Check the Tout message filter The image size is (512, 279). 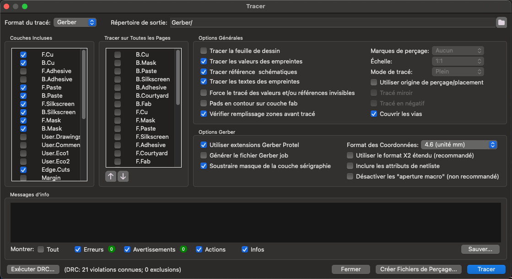pyautogui.click(x=41, y=249)
